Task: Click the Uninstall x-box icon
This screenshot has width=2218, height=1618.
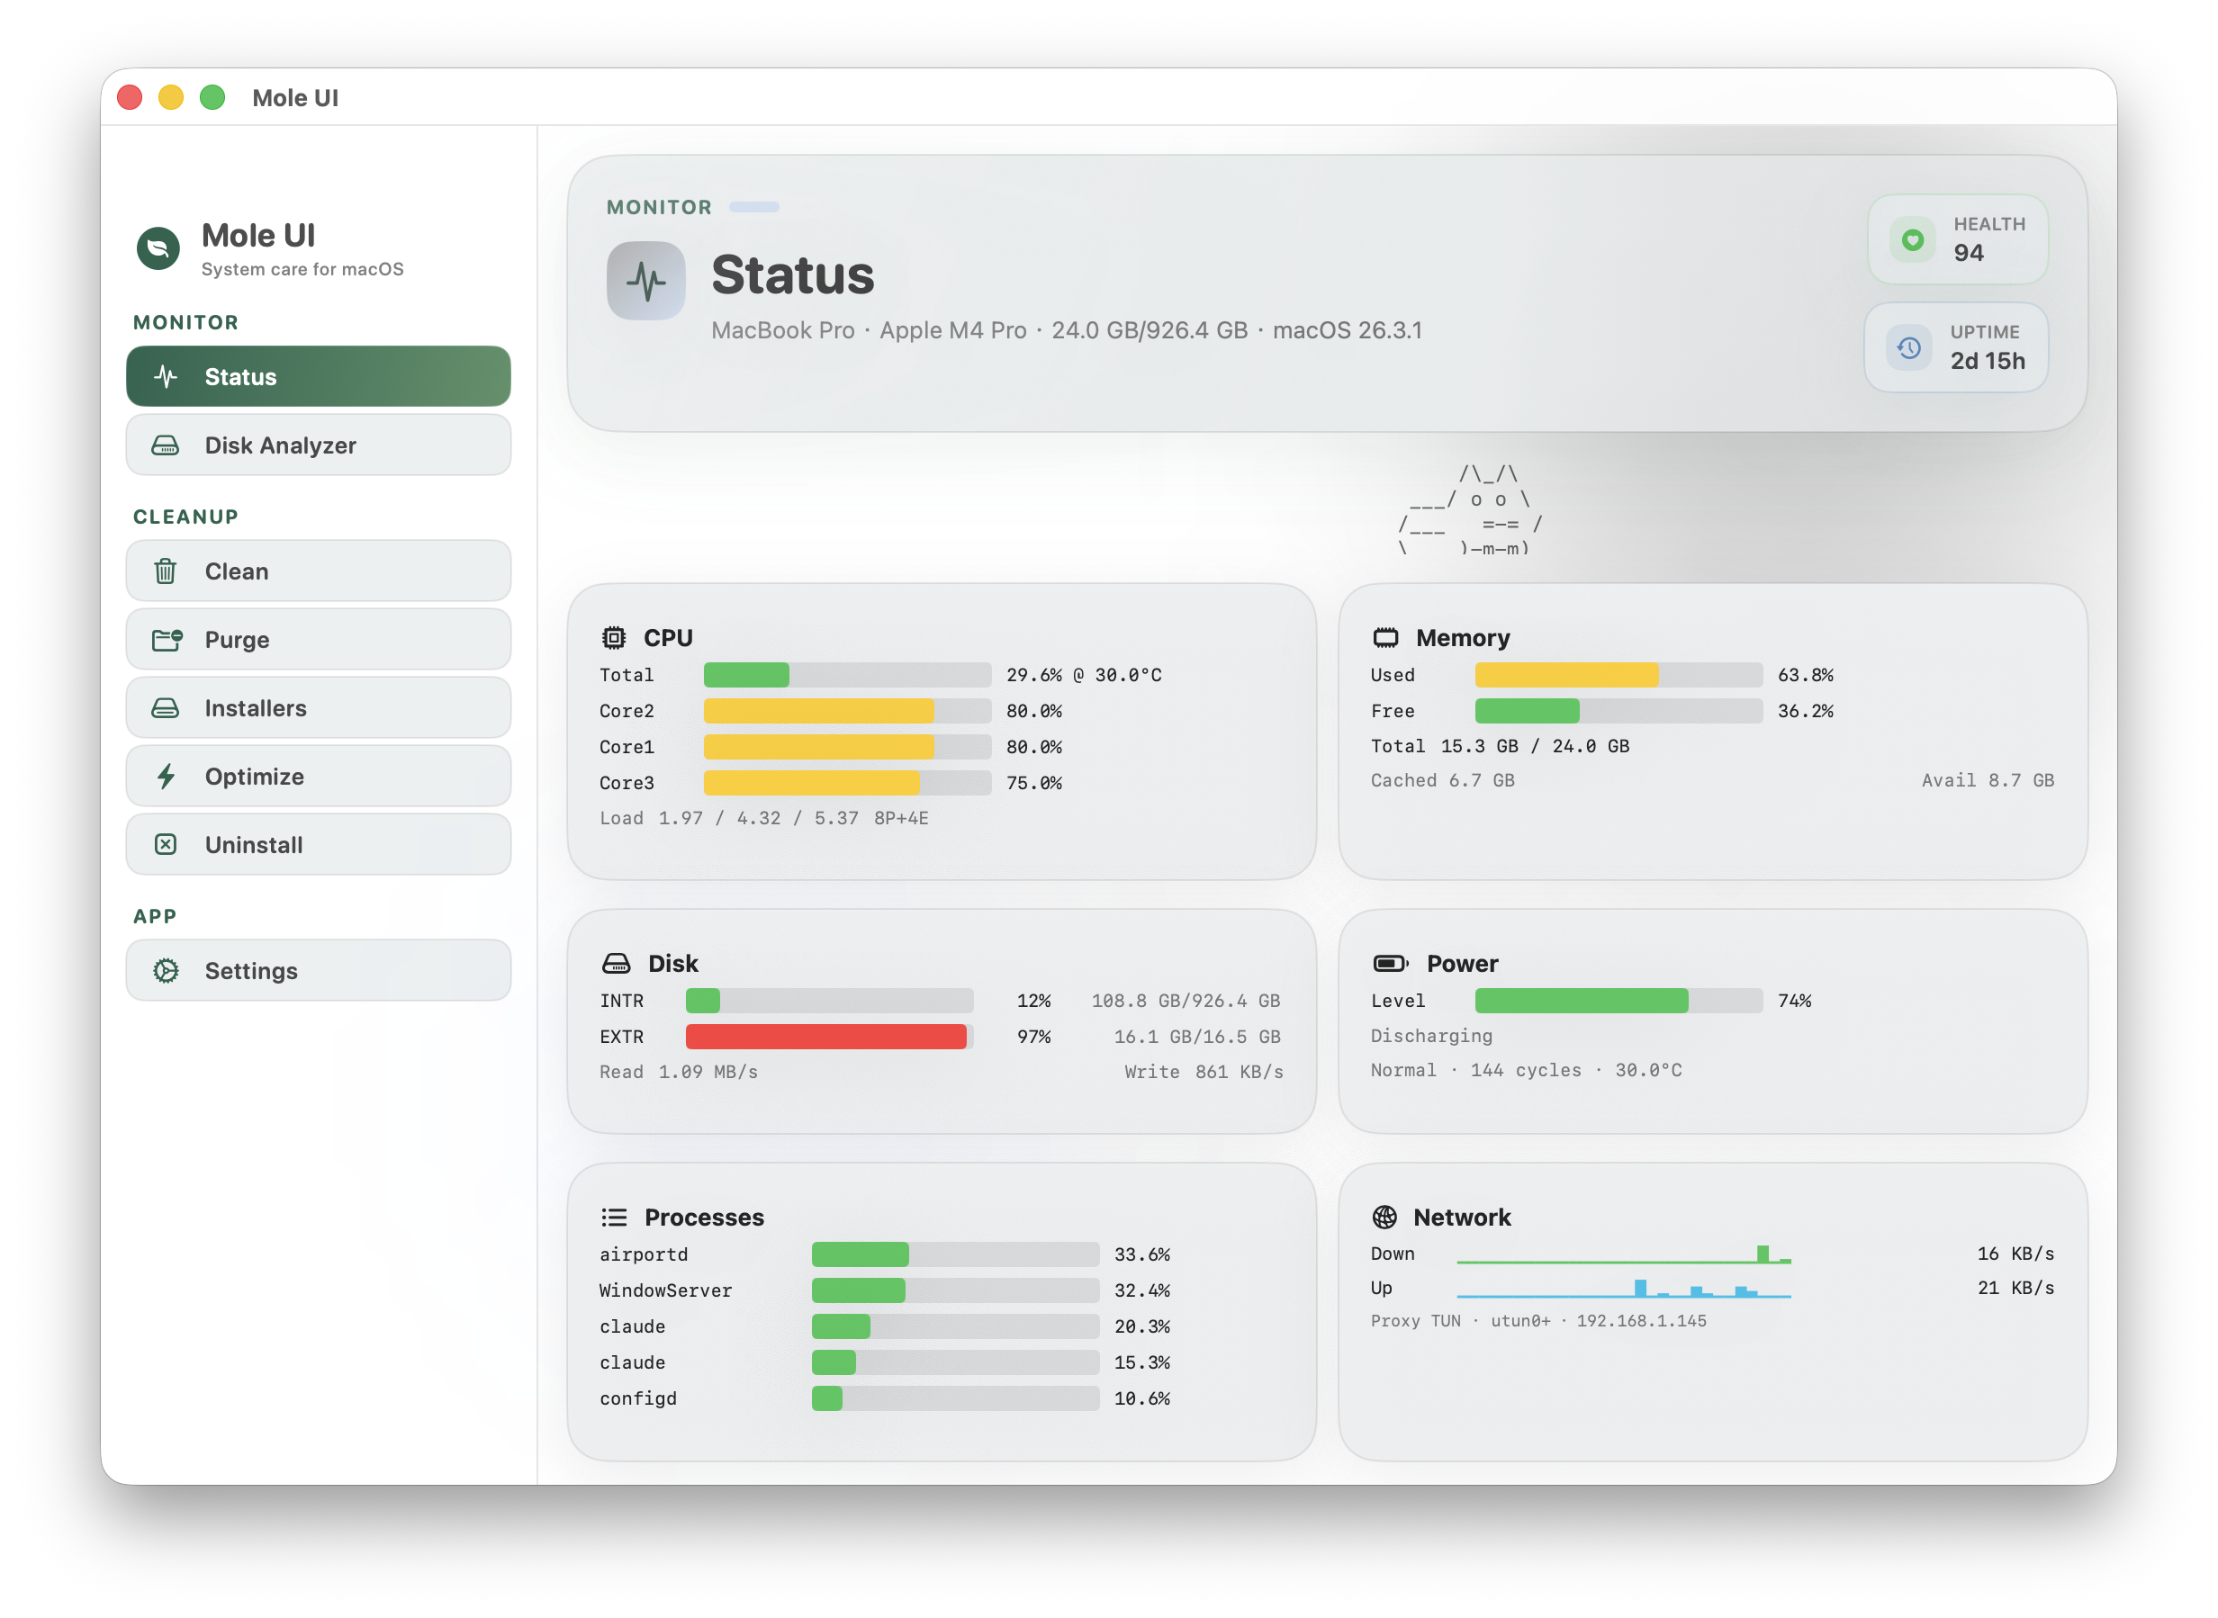Action: tap(166, 844)
